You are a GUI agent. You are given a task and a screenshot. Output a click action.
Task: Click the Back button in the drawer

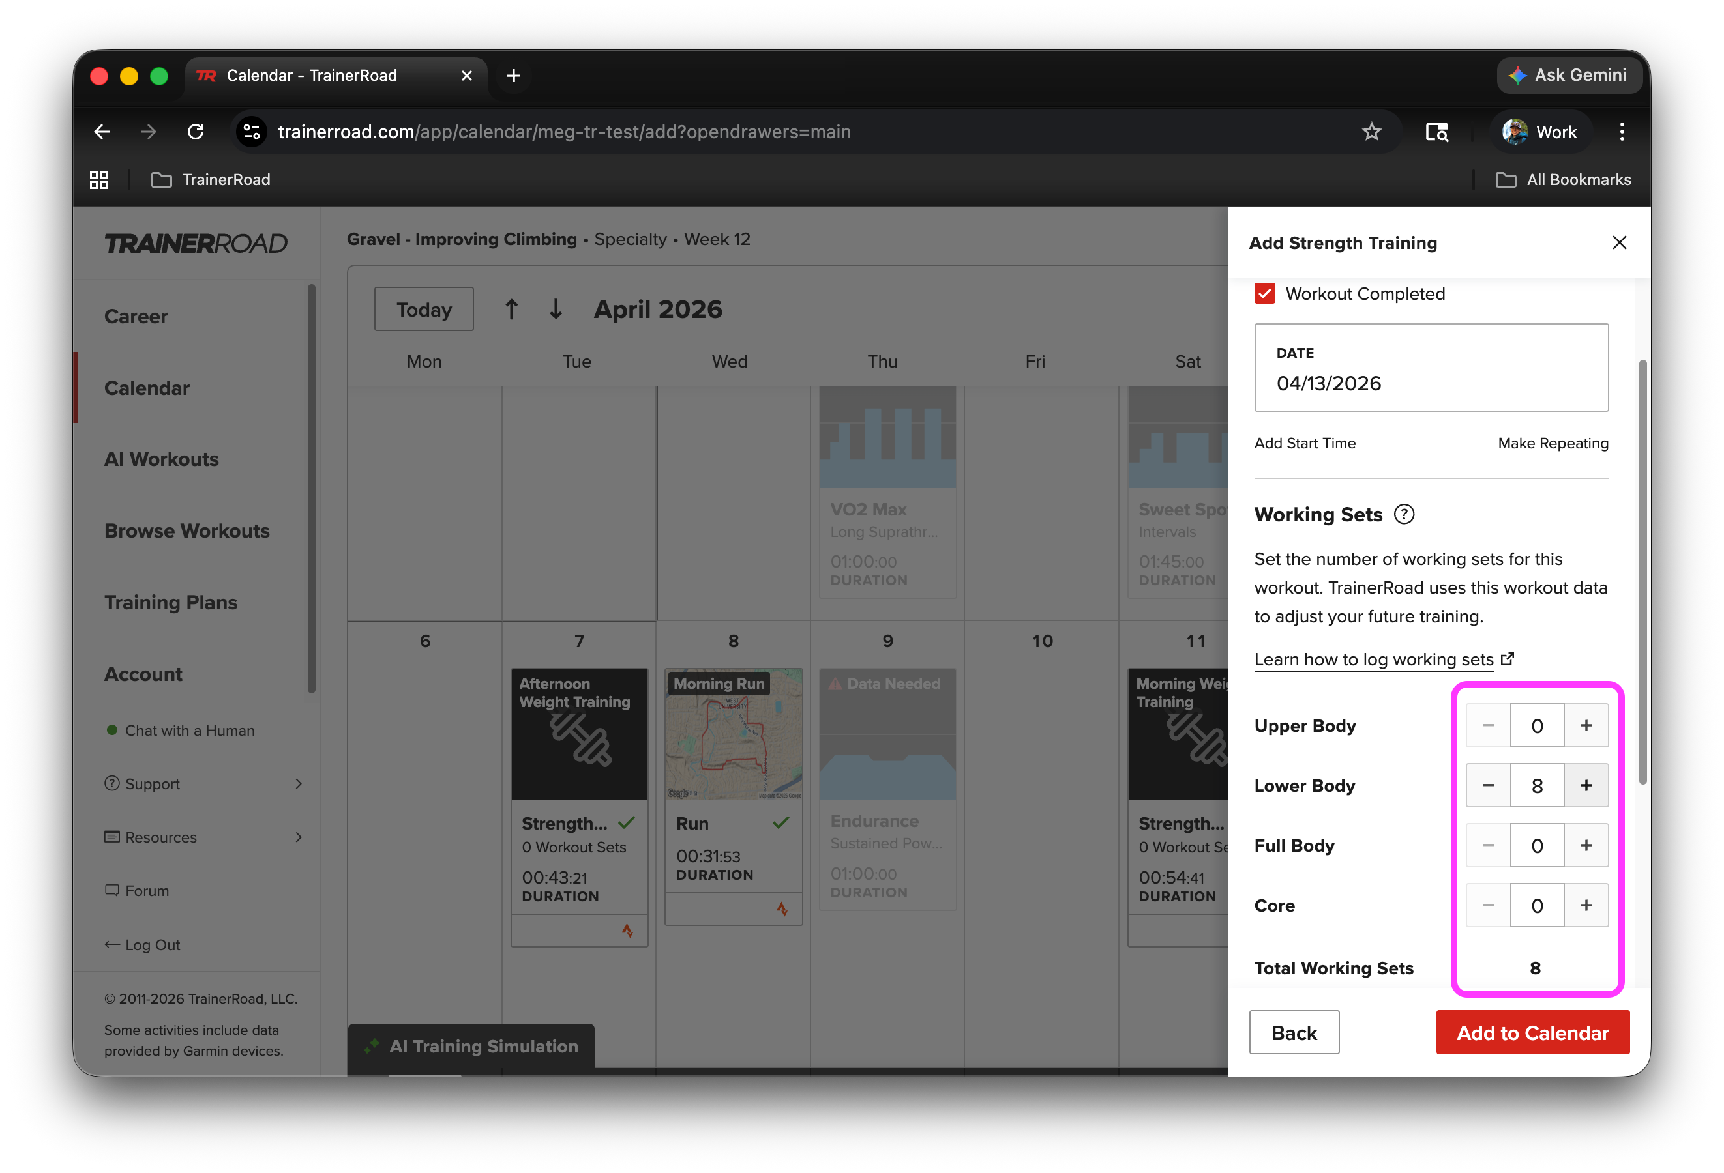point(1294,1032)
